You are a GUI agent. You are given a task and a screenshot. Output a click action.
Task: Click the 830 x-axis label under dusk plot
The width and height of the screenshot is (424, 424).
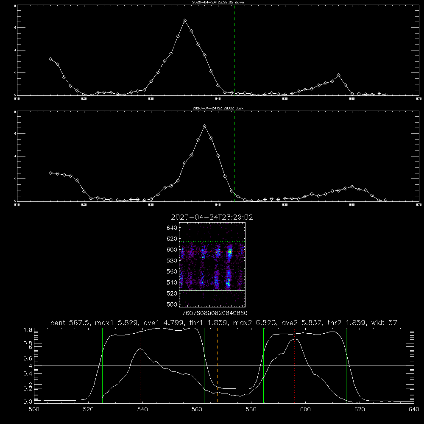151,205
